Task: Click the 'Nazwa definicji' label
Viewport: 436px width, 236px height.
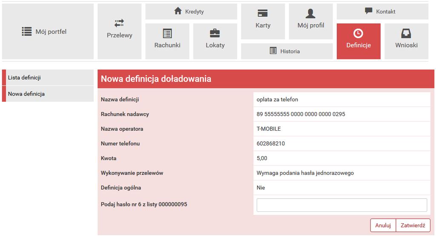Action: pos(120,99)
